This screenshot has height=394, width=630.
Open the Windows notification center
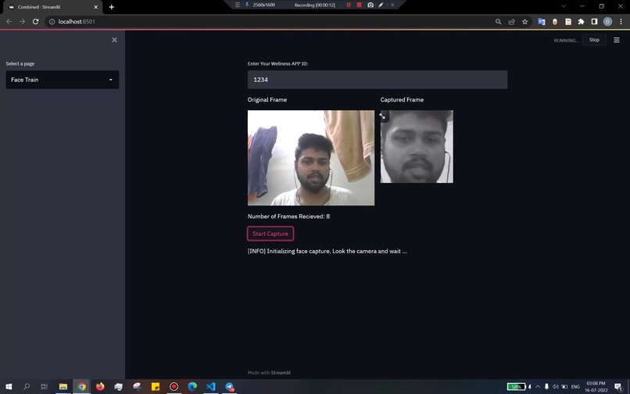click(618, 387)
